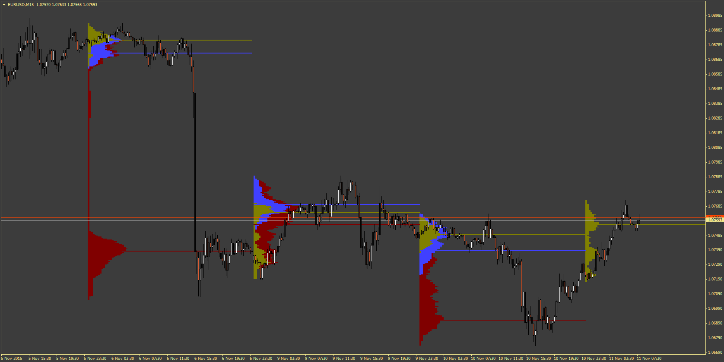Click the 6 Nov 15:30 time label
This screenshot has width=724, height=362.
[x=206, y=359]
